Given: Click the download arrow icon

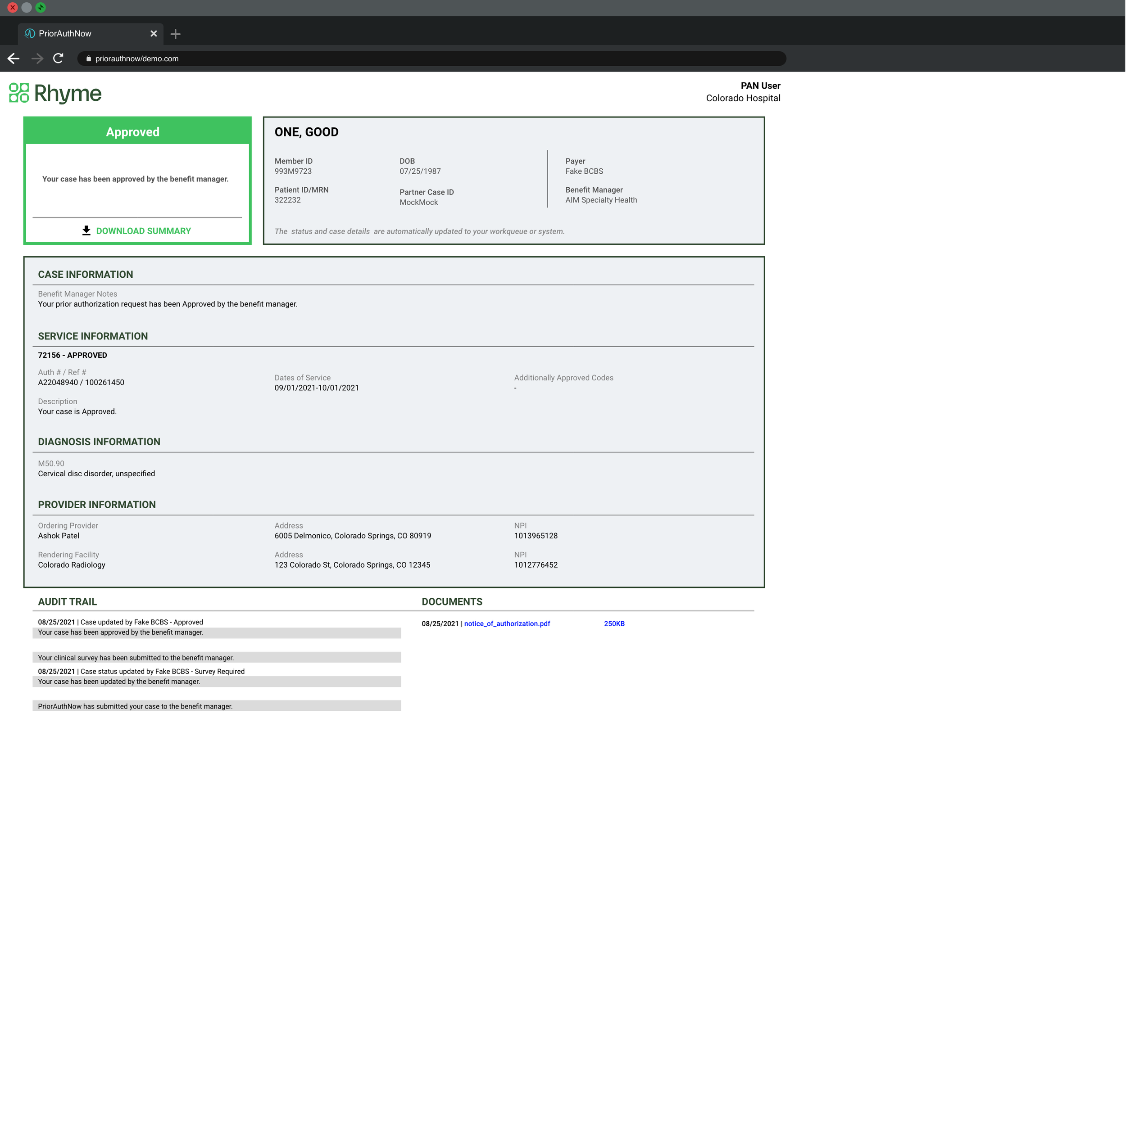Looking at the screenshot, I should [86, 230].
